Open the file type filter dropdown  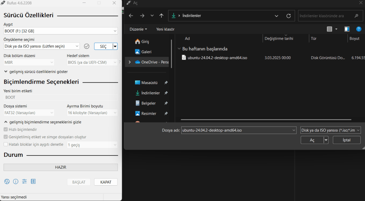pyautogui.click(x=331, y=130)
